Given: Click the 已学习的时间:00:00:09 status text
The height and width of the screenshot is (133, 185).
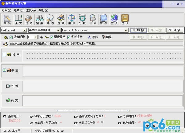Looking at the screenshot, I should [49, 131].
